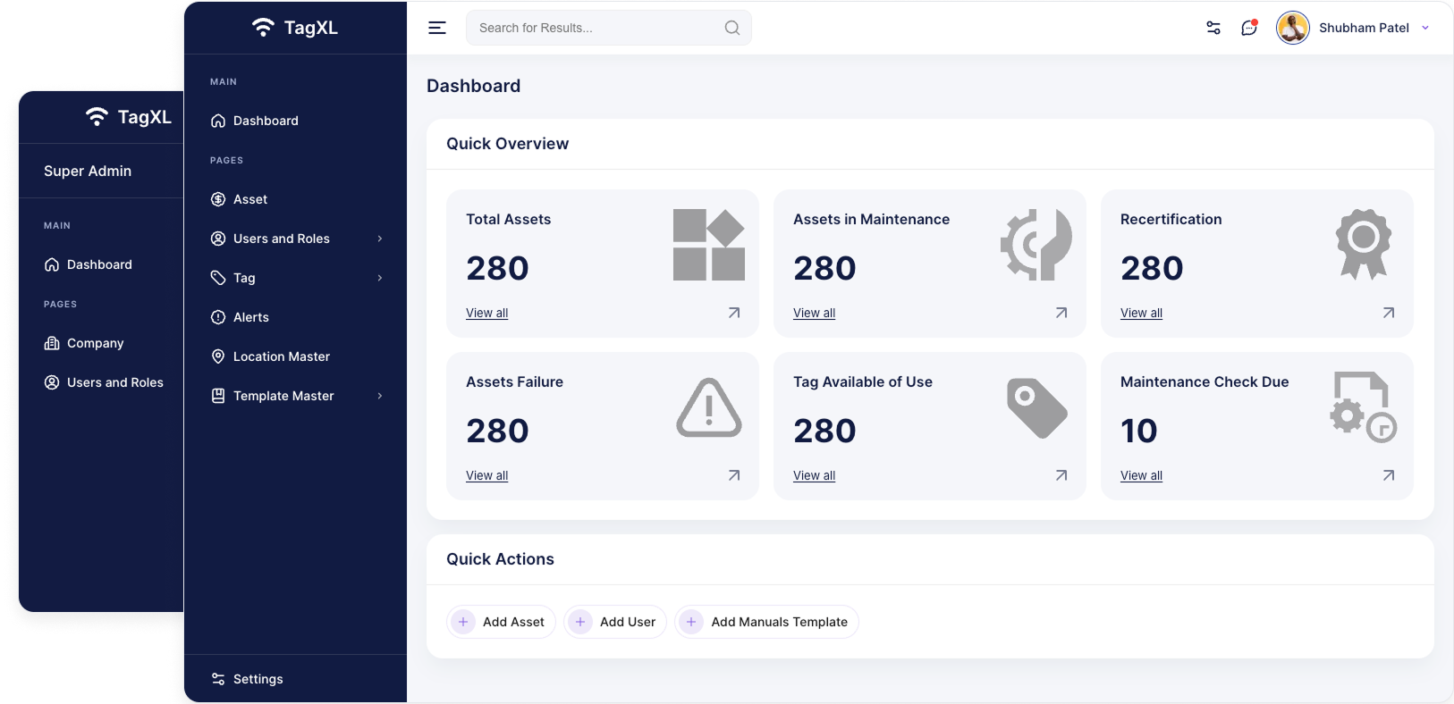Expand the Tag submenu chevron

pos(380,278)
